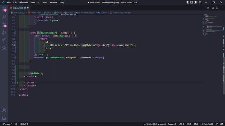
Task: Select language mode HTML in status bar
Action: [x=195, y=124]
